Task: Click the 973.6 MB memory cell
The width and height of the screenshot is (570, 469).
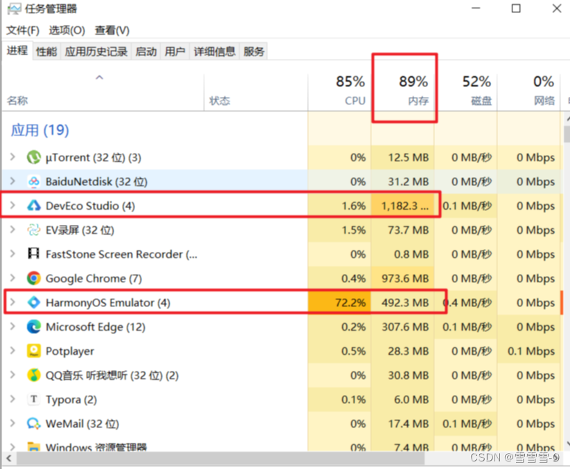Action: 402,278
